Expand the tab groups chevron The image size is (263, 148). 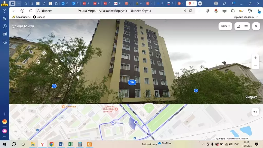(19, 3)
